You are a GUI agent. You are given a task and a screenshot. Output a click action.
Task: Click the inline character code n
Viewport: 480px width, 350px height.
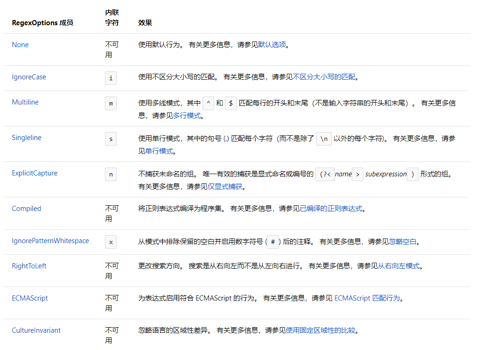tap(111, 174)
